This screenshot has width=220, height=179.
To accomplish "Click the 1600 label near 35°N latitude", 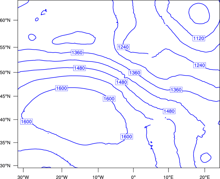I will 127,137.
